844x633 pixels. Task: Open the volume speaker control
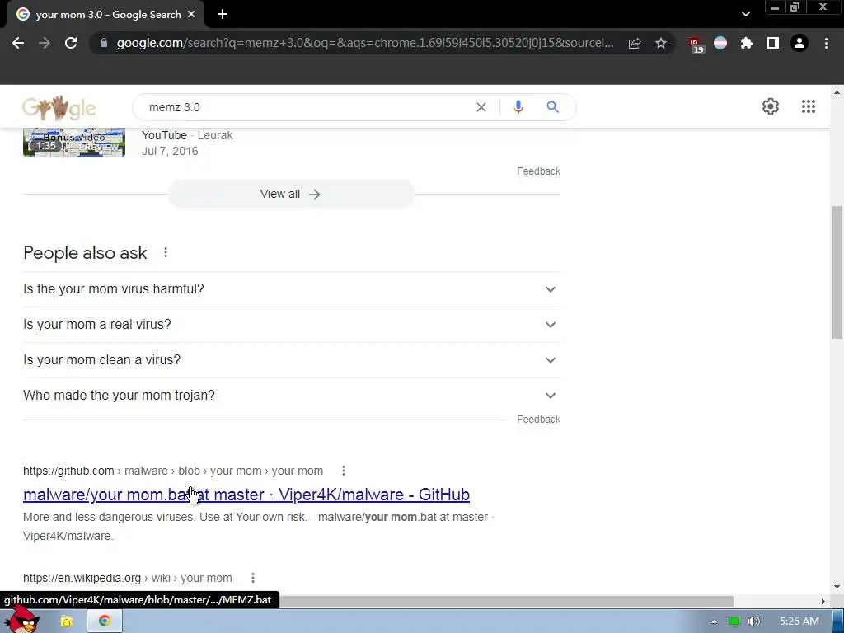tap(753, 621)
